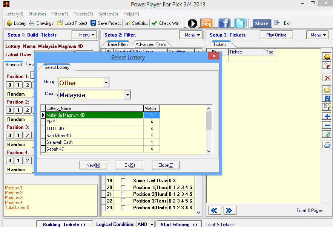Click the black play arrow icon

pyautogui.click(x=192, y=23)
